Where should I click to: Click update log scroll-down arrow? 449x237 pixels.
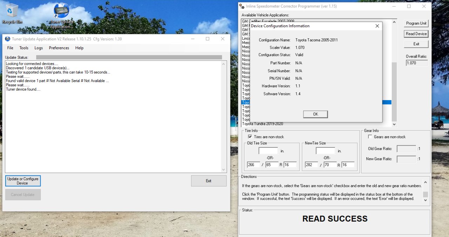click(224, 169)
